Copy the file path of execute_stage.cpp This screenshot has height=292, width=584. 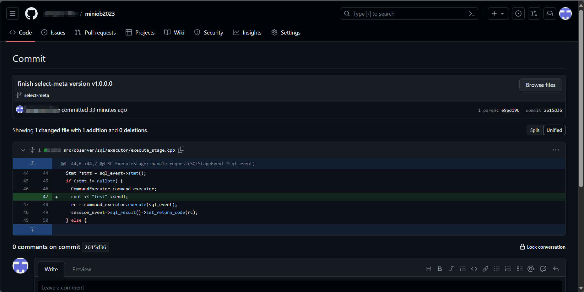click(x=181, y=150)
